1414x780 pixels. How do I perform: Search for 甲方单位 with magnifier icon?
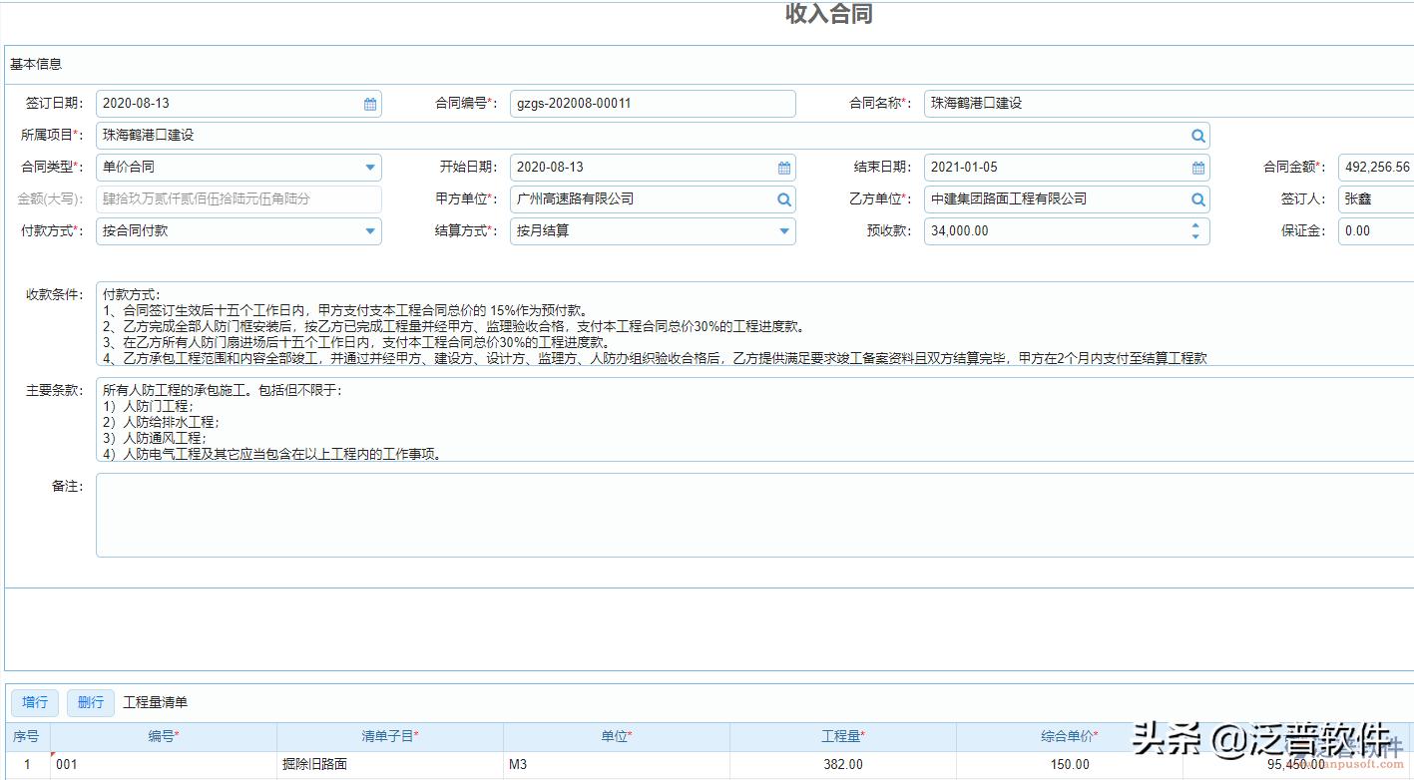coord(783,198)
